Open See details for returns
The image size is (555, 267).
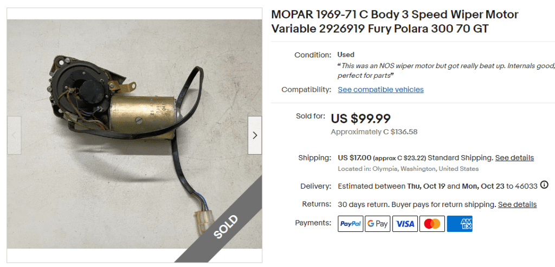coord(517,204)
